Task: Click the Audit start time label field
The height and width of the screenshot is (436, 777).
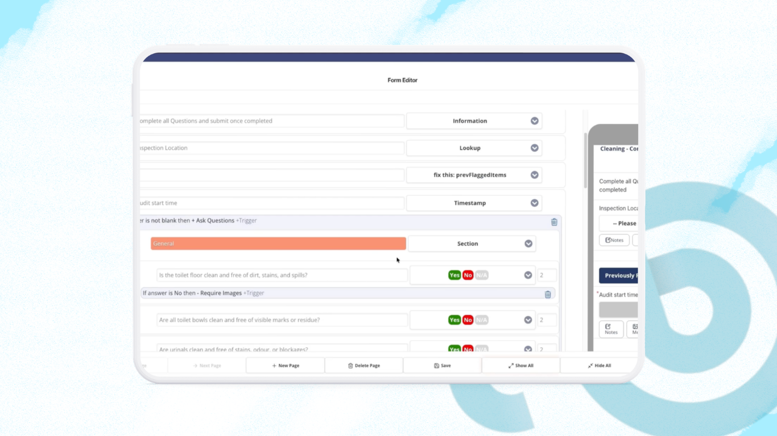Action: click(272, 203)
